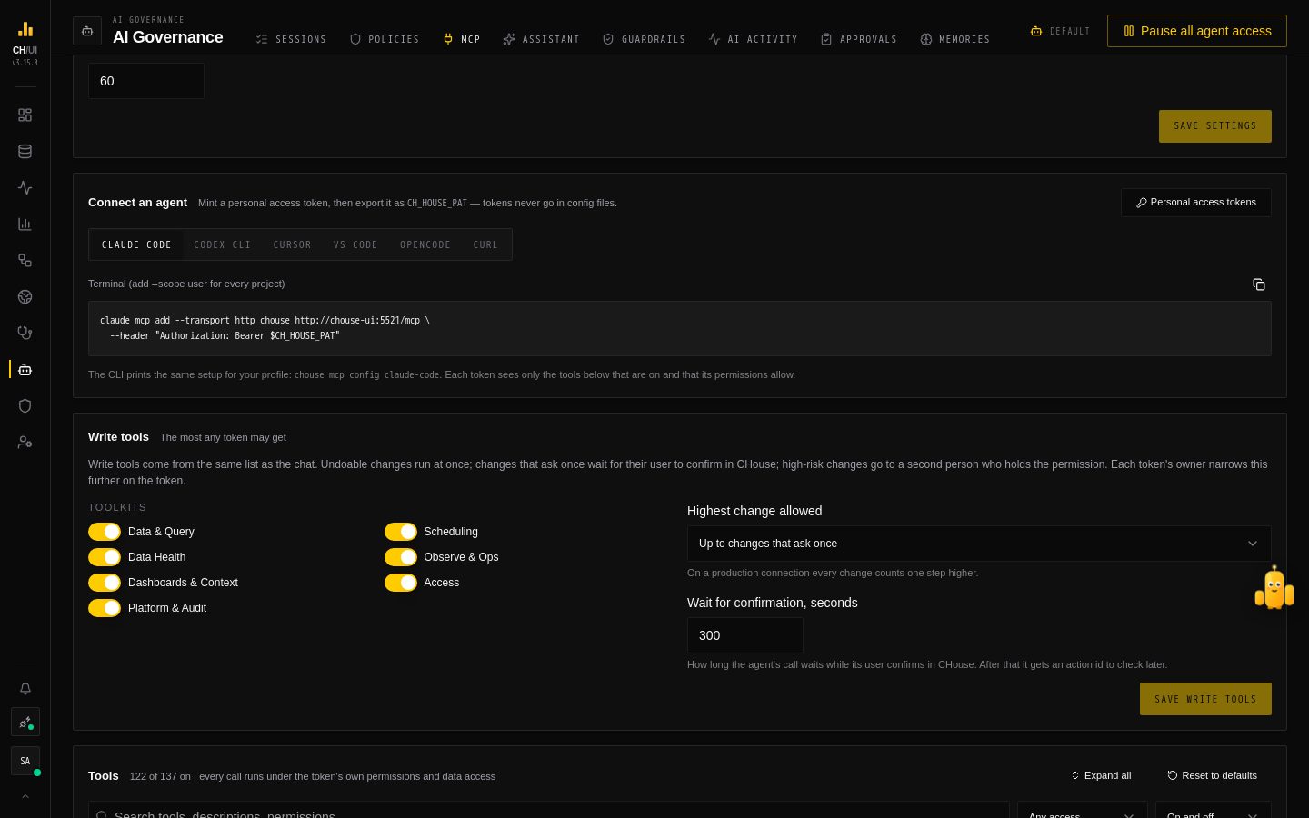Open the shield icon in sidebar

tap(25, 406)
